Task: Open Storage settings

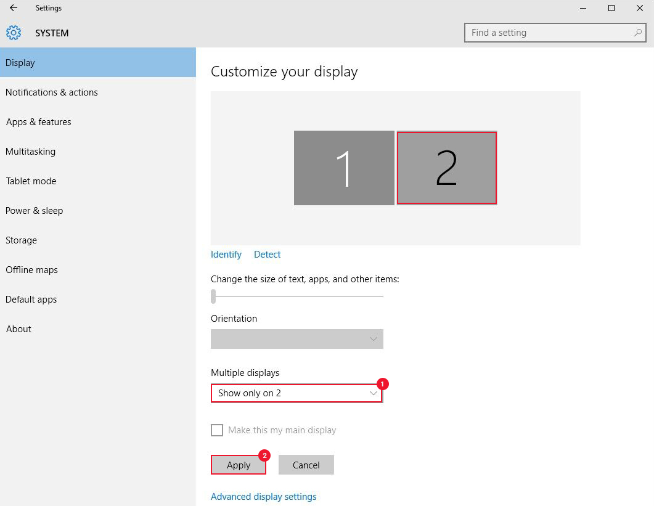Action: [98, 240]
